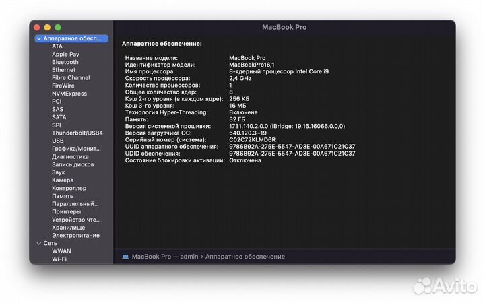Select Хранилище in the sidebar

click(68, 228)
